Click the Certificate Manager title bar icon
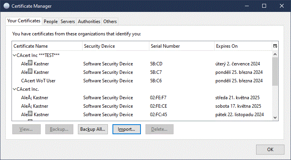Viewport: 291px width, 160px height. coord(7,6)
